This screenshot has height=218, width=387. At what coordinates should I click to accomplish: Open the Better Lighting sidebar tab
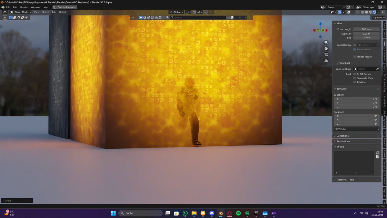384,119
